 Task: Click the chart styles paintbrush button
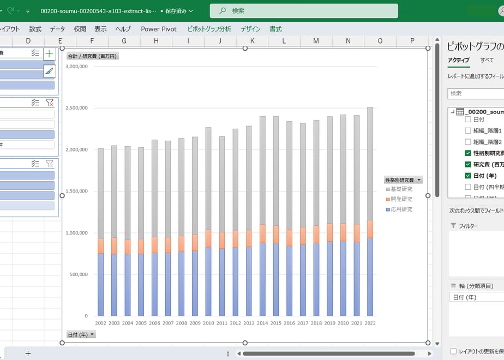50,71
